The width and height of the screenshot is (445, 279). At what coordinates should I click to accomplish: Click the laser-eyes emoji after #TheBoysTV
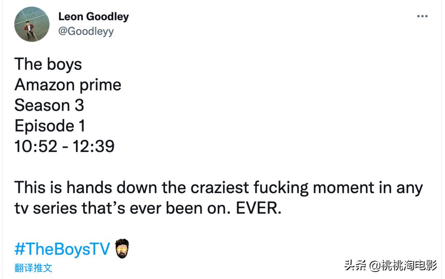click(122, 248)
